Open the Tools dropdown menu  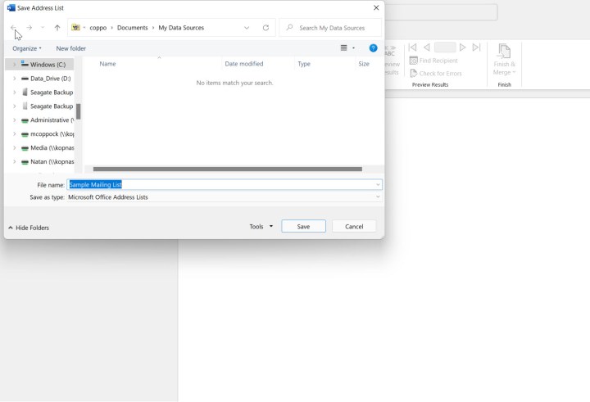point(261,227)
